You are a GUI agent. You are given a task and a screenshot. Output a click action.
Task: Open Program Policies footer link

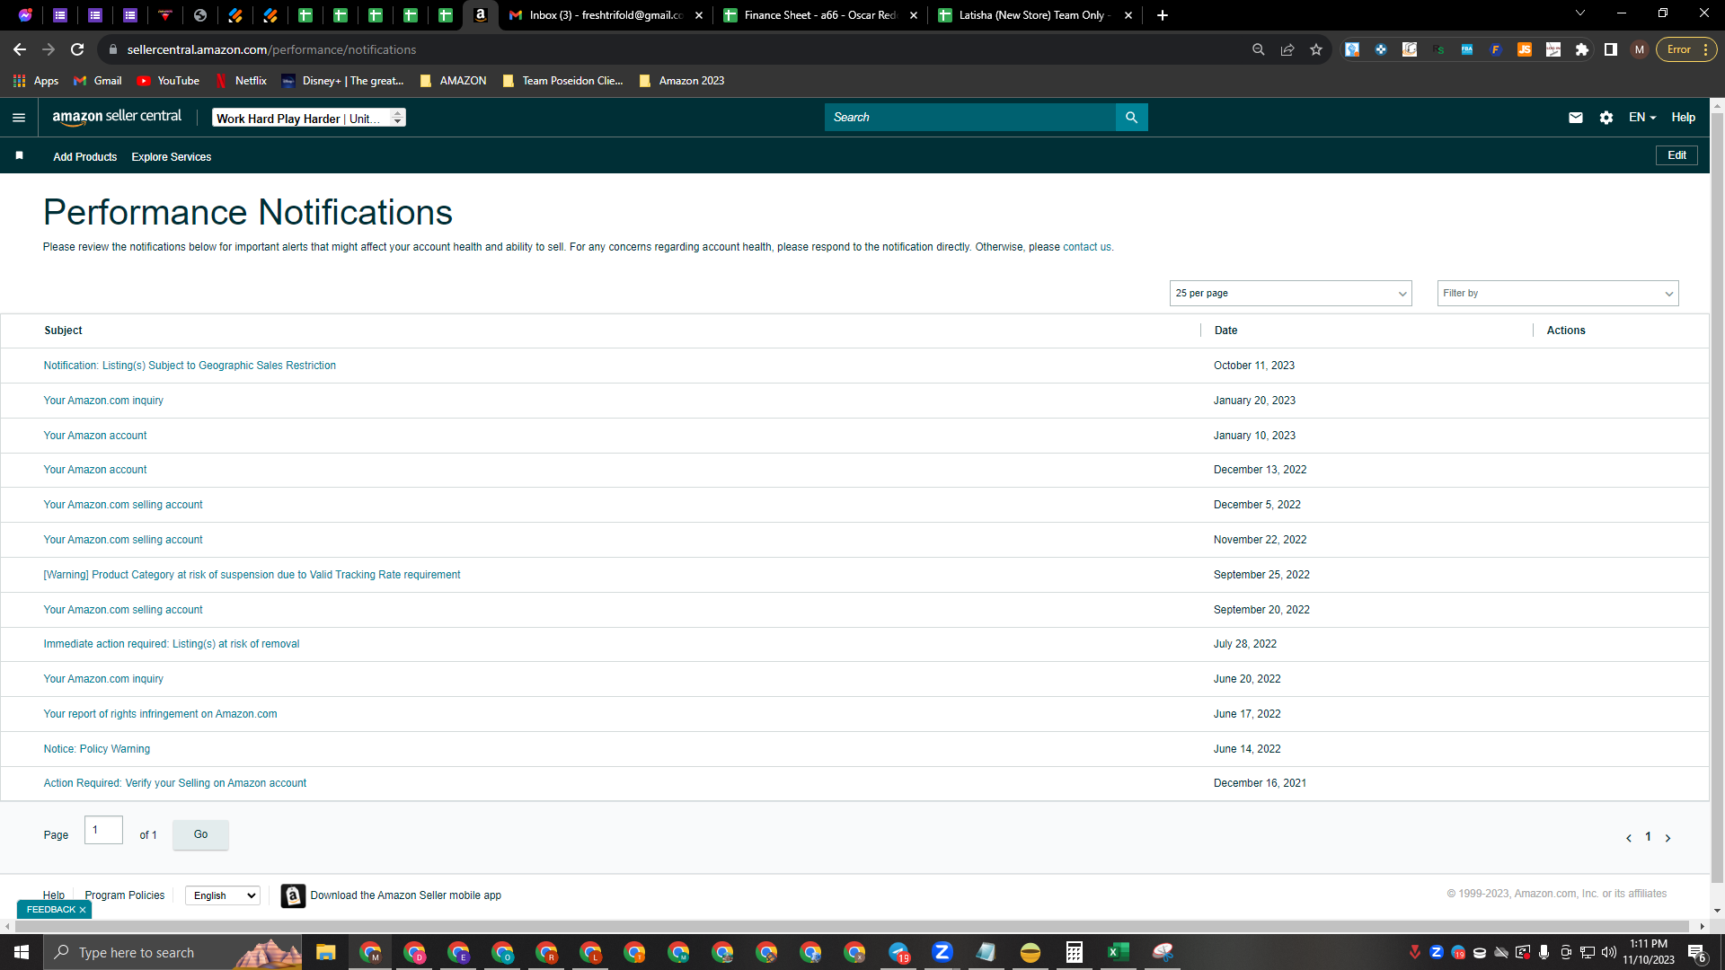125,895
